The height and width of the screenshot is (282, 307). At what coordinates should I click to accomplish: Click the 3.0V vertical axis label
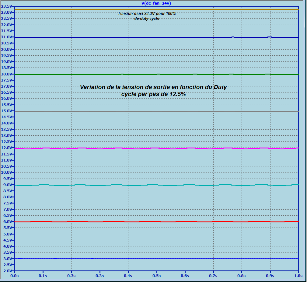coord(7,259)
